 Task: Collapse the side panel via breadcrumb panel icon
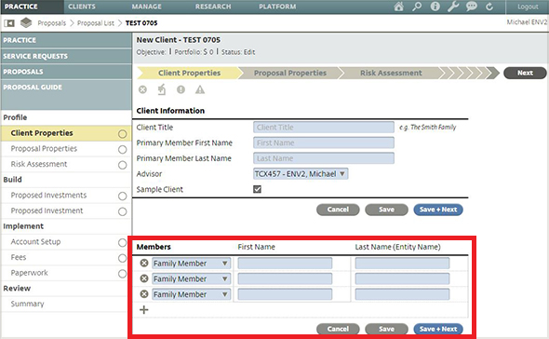pos(9,23)
